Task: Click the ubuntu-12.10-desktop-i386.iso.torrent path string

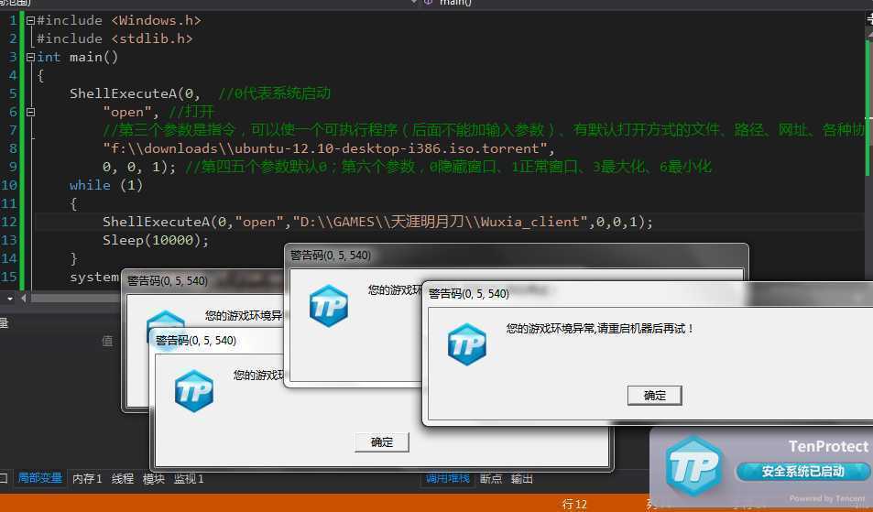Action: (x=324, y=148)
